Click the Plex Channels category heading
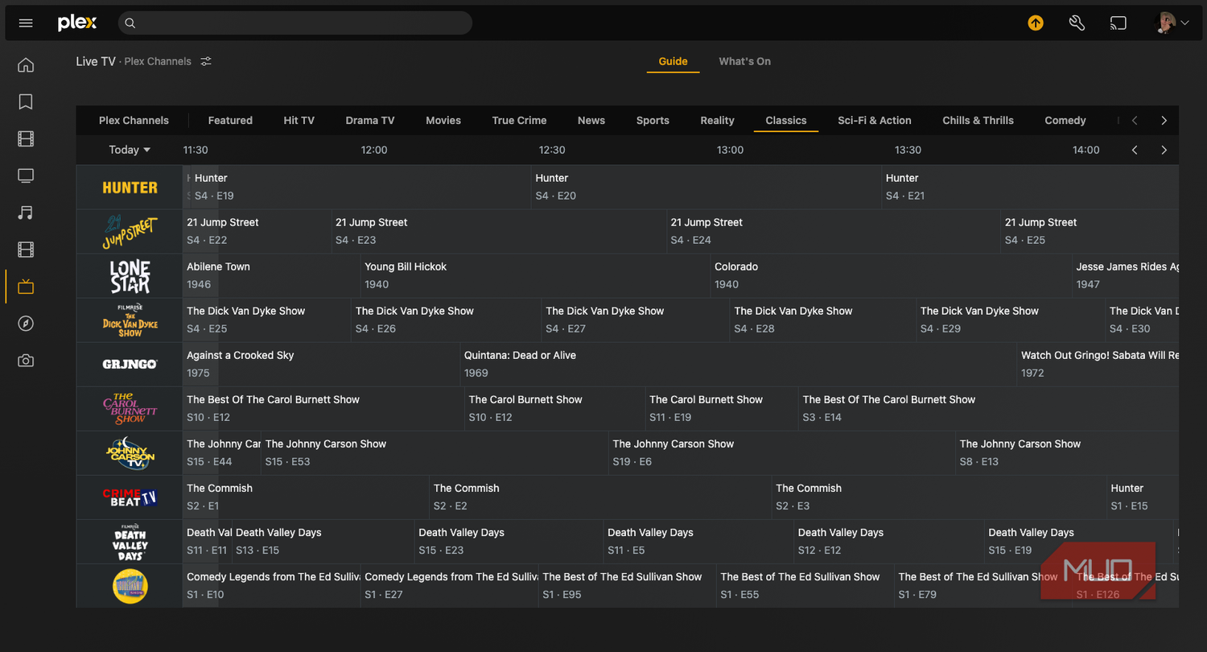The image size is (1207, 652). (134, 121)
